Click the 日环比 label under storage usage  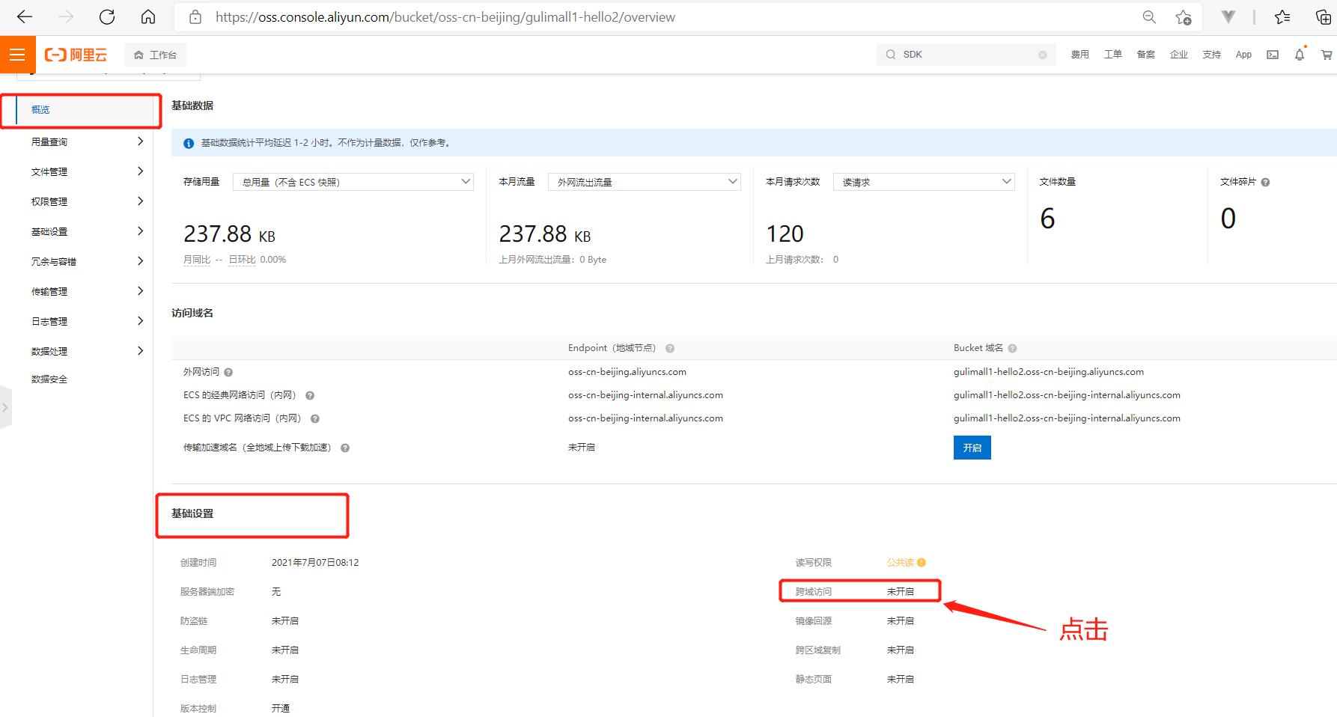point(242,260)
